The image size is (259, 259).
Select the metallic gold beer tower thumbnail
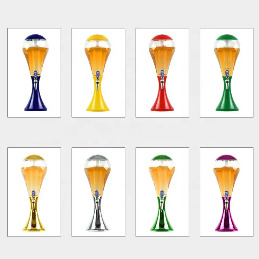34,192
